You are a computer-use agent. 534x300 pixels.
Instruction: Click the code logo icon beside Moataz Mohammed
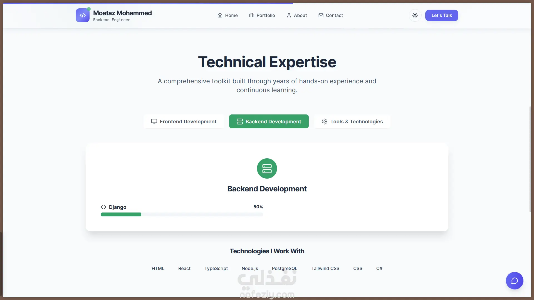[82, 15]
